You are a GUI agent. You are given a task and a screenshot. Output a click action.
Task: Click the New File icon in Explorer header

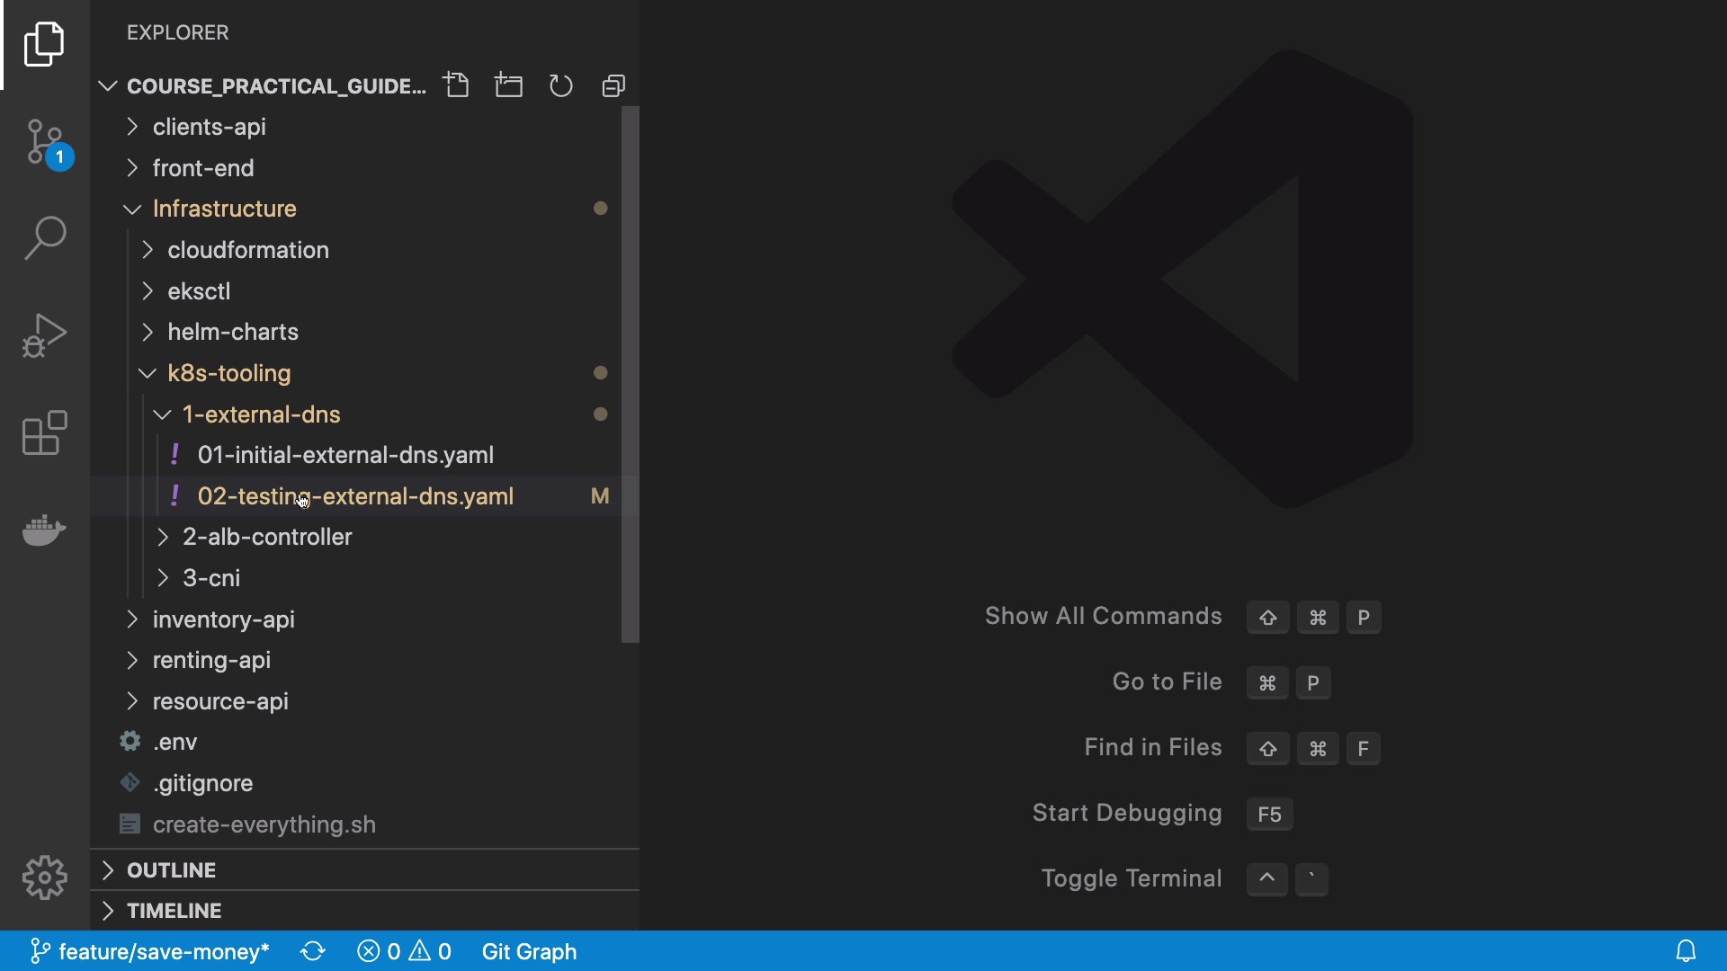(457, 85)
